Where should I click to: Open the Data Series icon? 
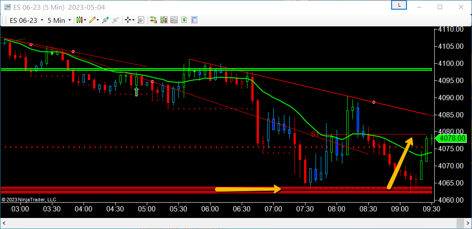[x=164, y=20]
